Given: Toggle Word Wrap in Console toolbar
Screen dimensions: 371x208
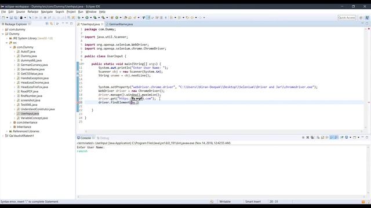Looking at the screenshot, I should (x=327, y=138).
